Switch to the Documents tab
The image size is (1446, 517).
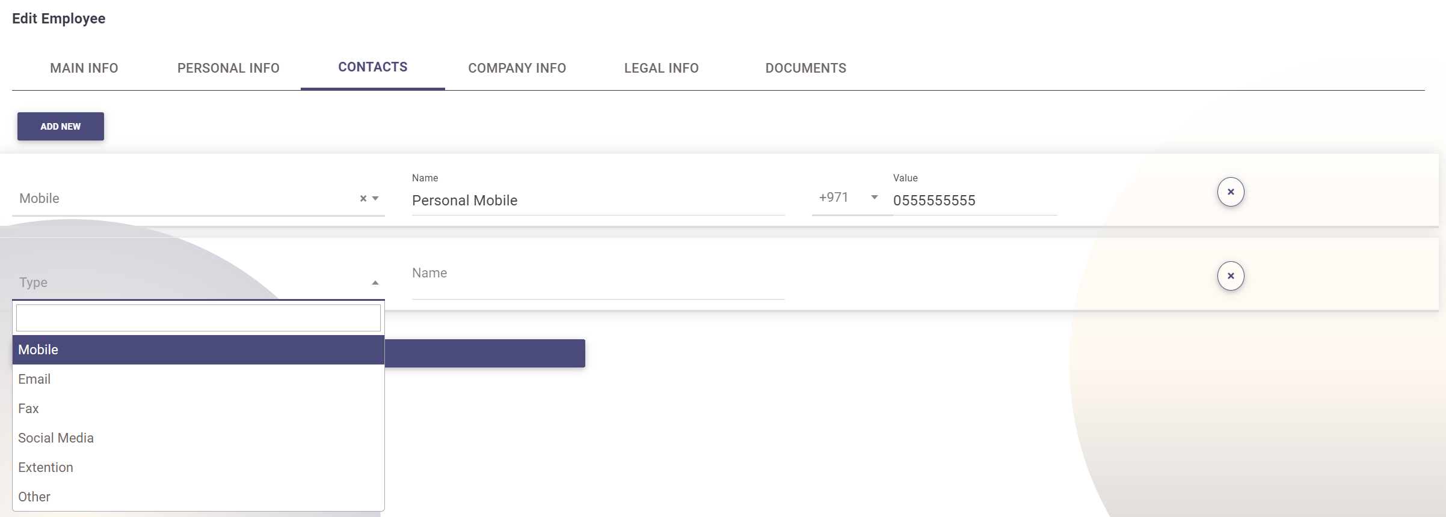point(805,68)
